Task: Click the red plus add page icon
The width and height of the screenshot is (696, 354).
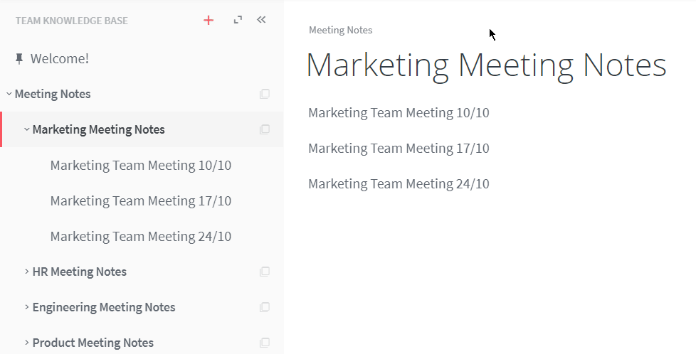Action: (x=209, y=21)
